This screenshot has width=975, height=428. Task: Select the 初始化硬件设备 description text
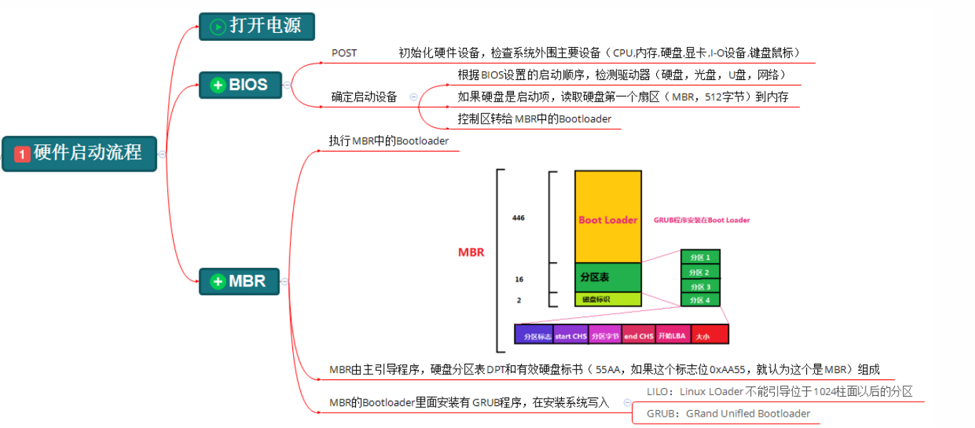point(599,53)
